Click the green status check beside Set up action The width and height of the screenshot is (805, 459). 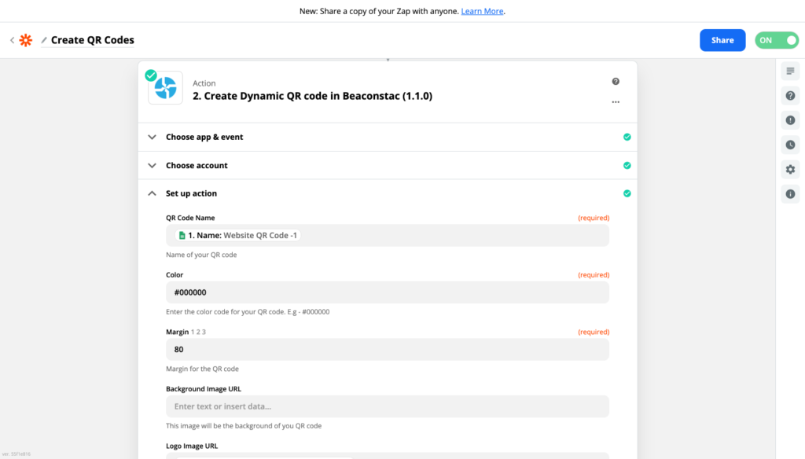[x=627, y=193]
